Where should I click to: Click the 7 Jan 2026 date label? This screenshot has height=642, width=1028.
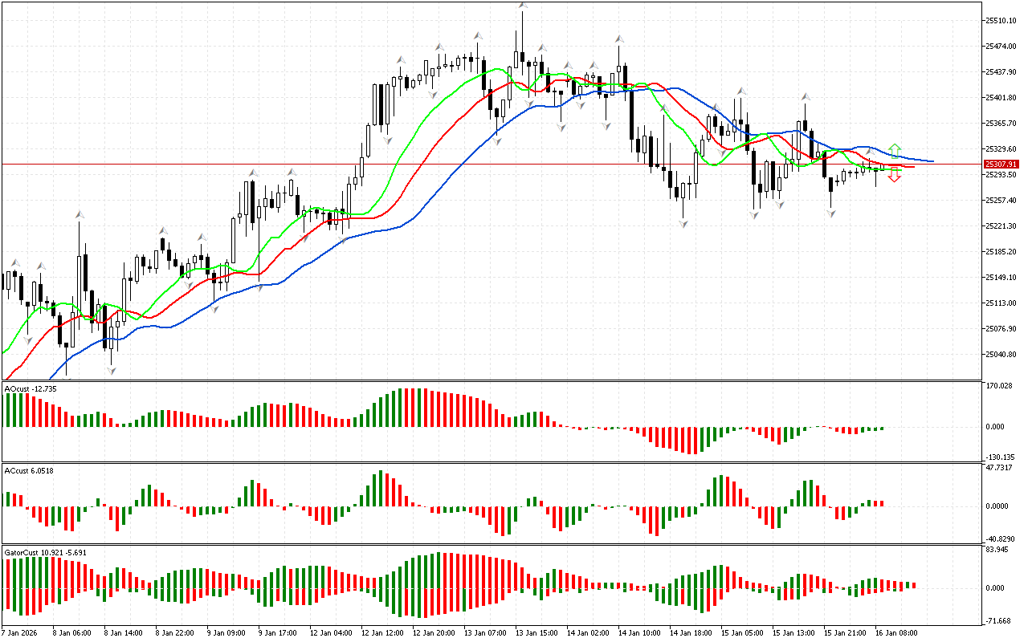20,632
